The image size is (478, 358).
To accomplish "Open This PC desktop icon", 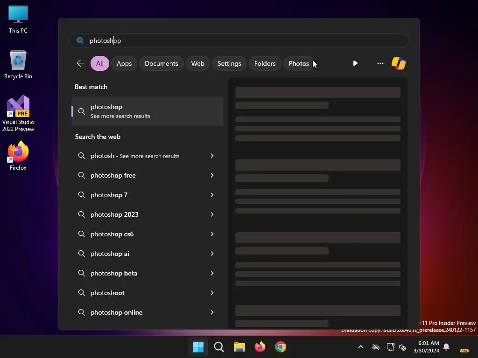I will [18, 20].
